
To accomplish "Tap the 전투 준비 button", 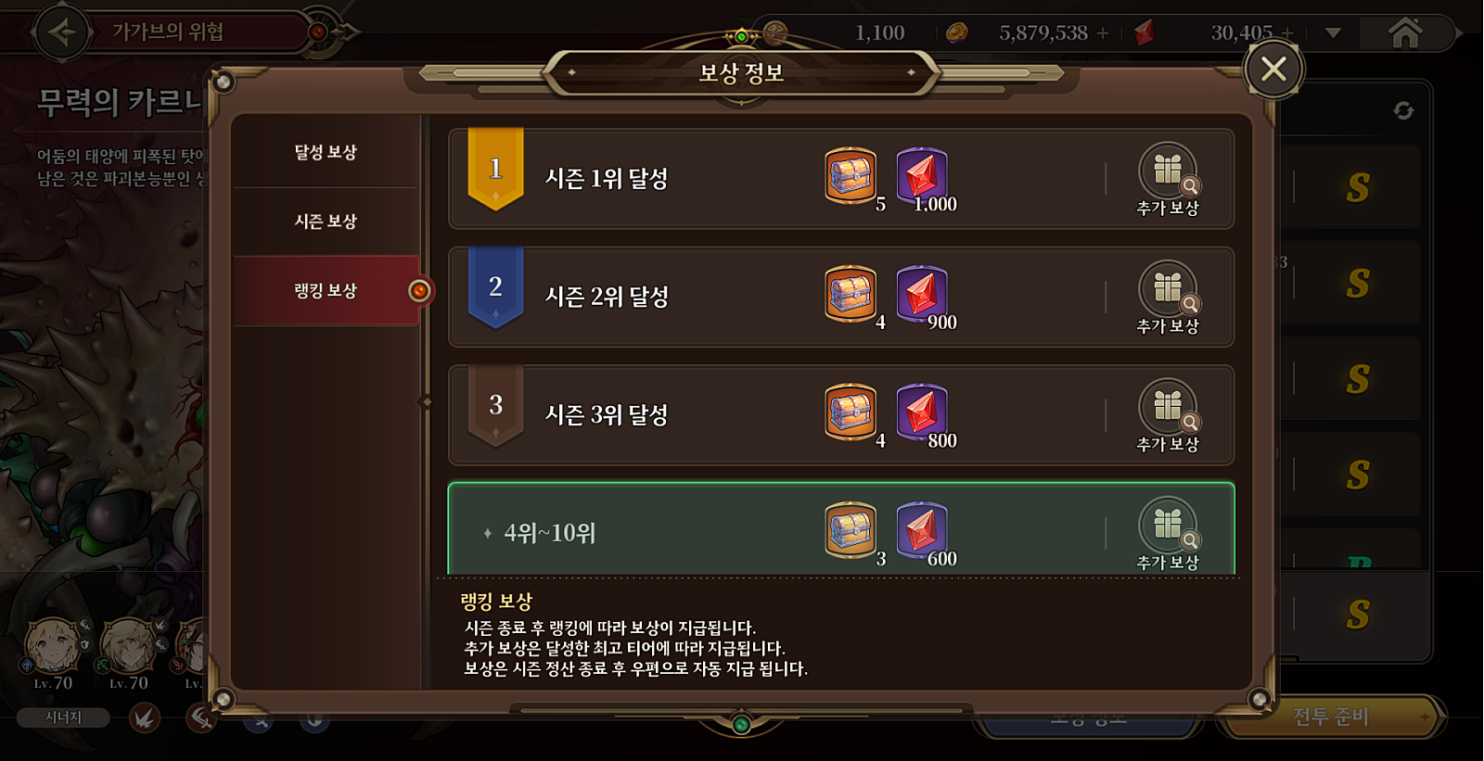I will 1331,717.
